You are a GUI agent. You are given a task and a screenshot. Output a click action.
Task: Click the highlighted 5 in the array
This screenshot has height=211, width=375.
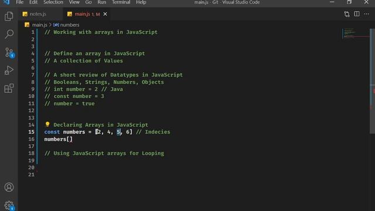118,132
